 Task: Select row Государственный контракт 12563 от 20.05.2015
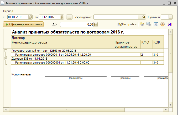(x=87, y=51)
